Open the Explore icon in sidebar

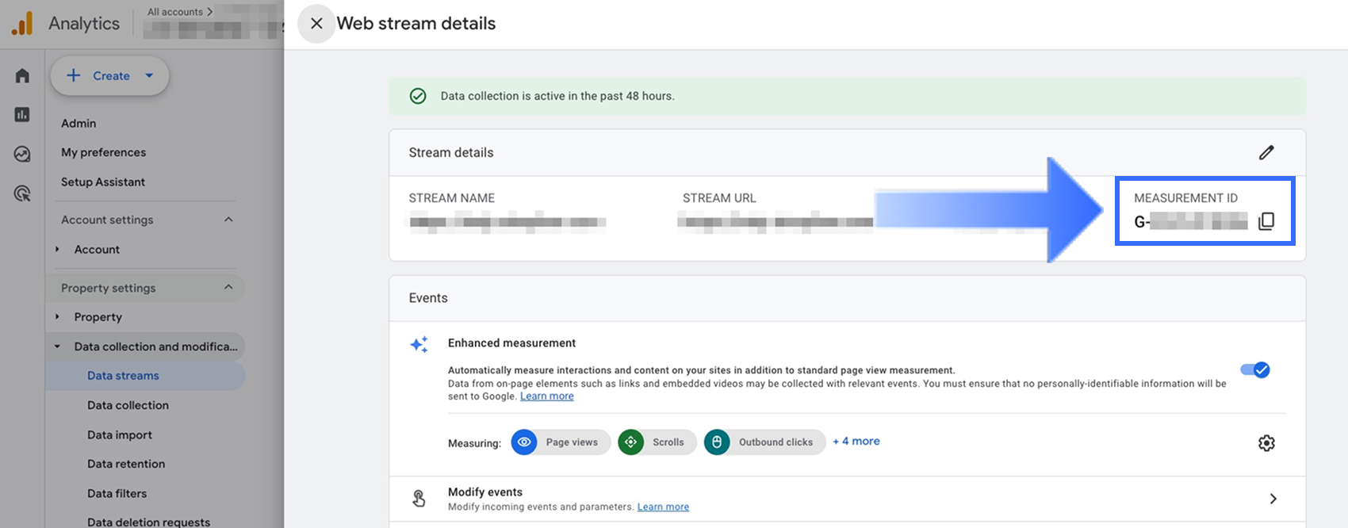tap(22, 154)
